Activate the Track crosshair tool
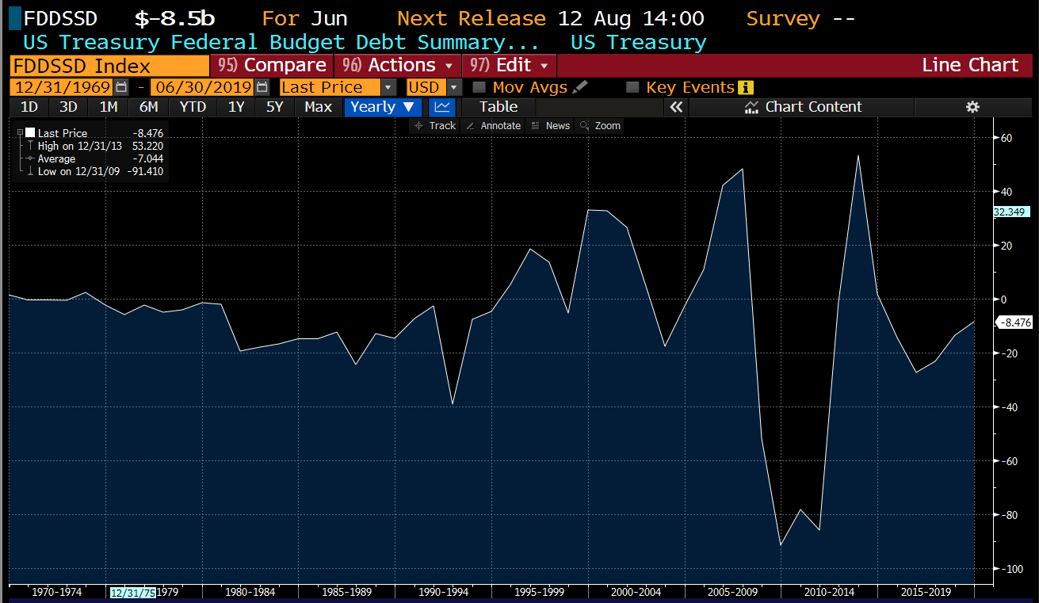Image resolution: width=1039 pixels, height=603 pixels. (x=435, y=126)
